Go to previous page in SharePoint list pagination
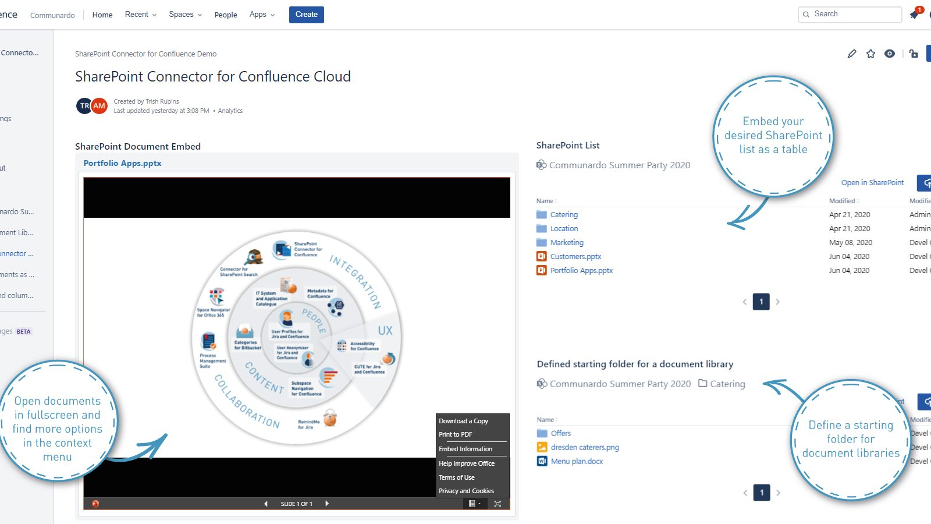Viewport: 931px width, 524px height. click(x=745, y=302)
